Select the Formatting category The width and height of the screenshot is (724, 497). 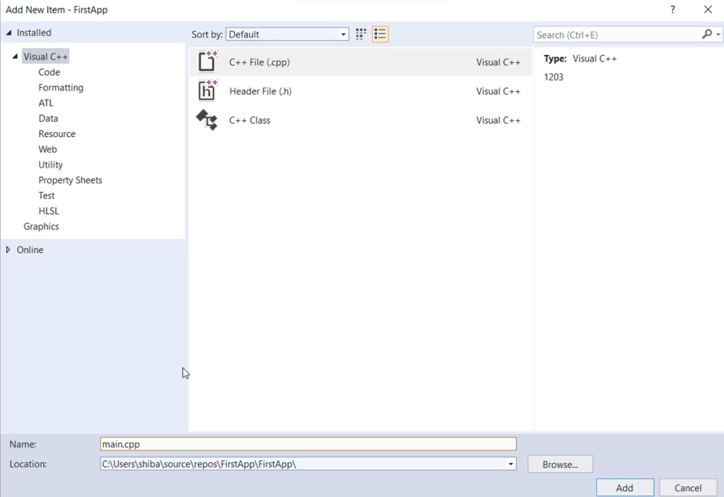pos(60,88)
